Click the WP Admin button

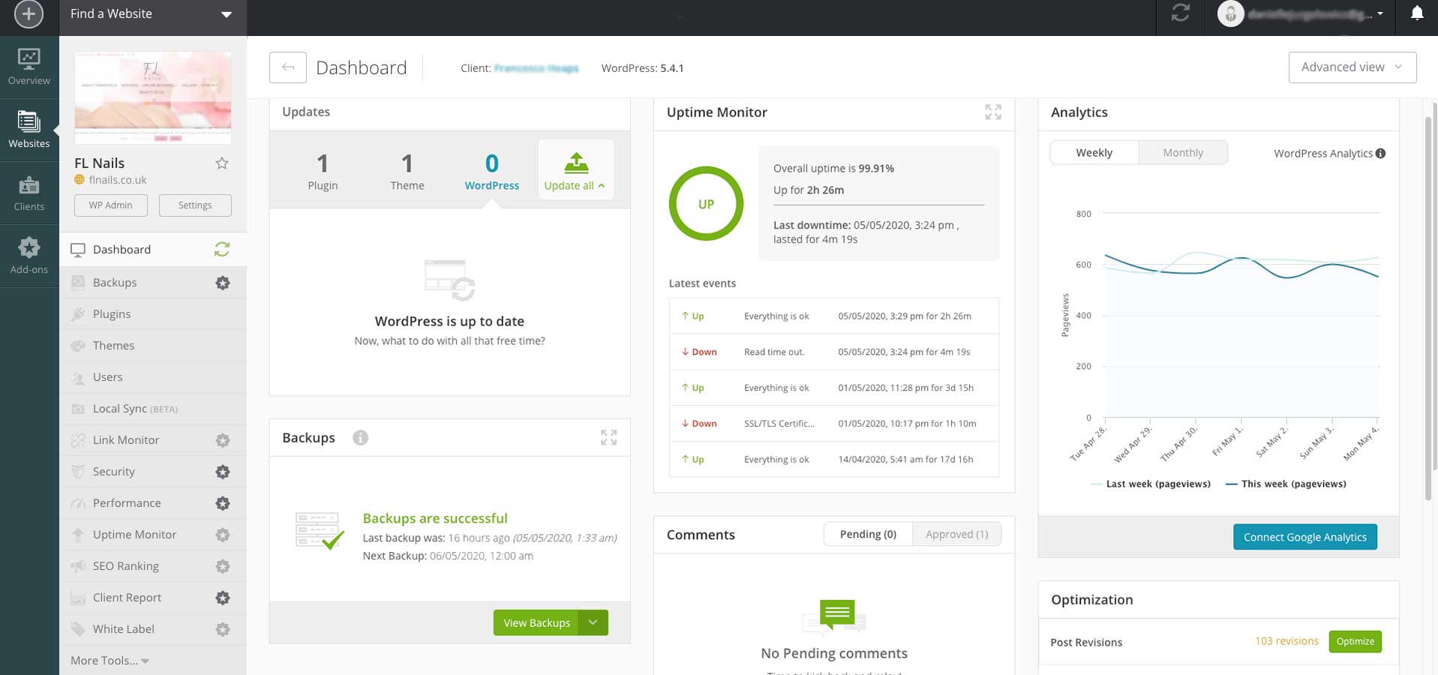110,205
